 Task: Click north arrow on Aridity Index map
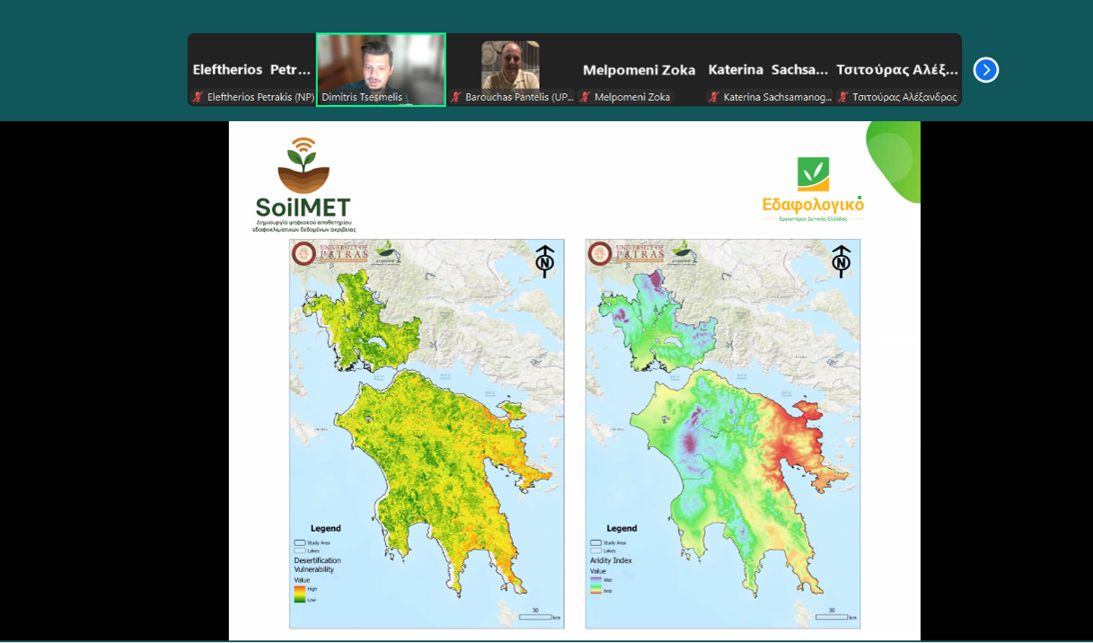841,261
